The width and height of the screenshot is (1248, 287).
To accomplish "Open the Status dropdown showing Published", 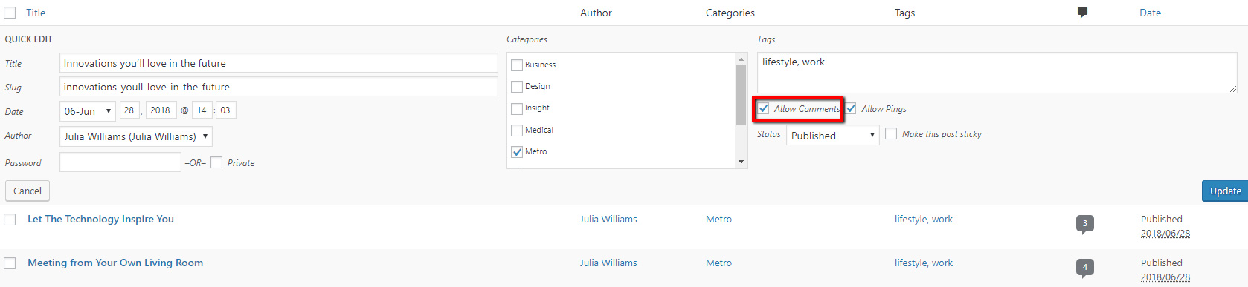I will pyautogui.click(x=833, y=136).
